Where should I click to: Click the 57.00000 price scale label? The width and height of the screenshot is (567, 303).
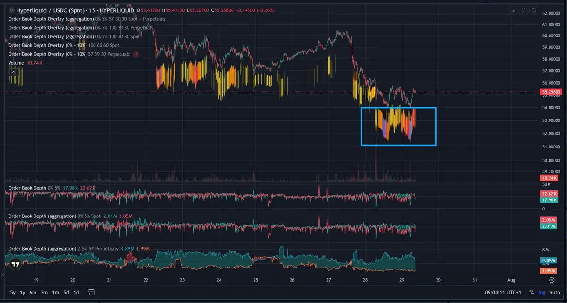tap(551, 70)
